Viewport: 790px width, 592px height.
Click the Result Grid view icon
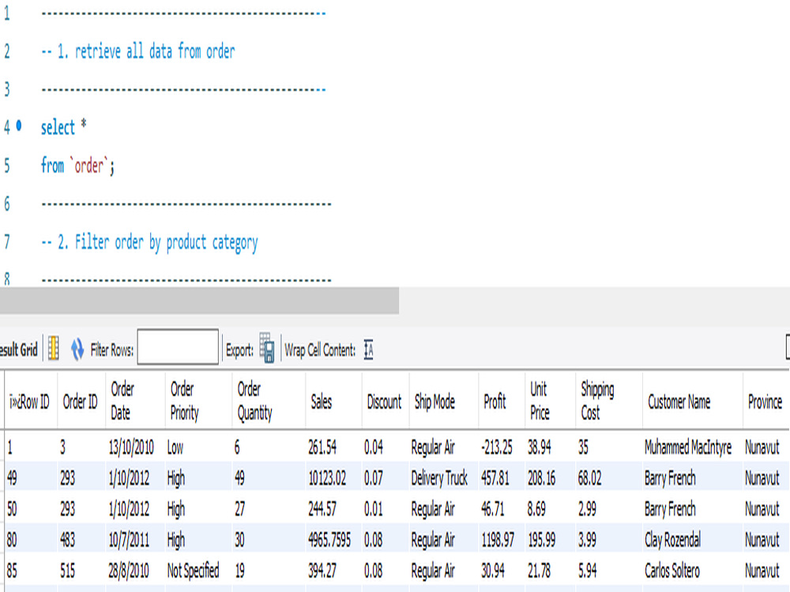(x=54, y=348)
